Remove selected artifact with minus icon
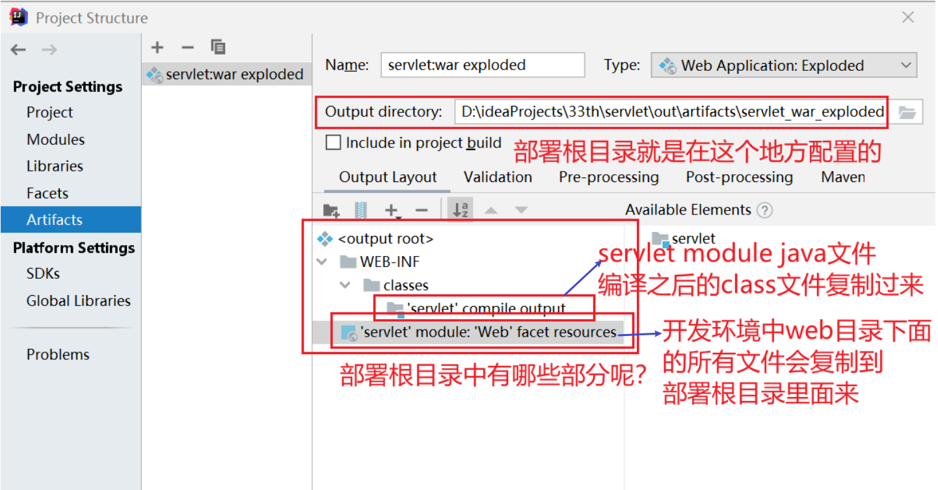This screenshot has height=490, width=938. pyautogui.click(x=187, y=47)
